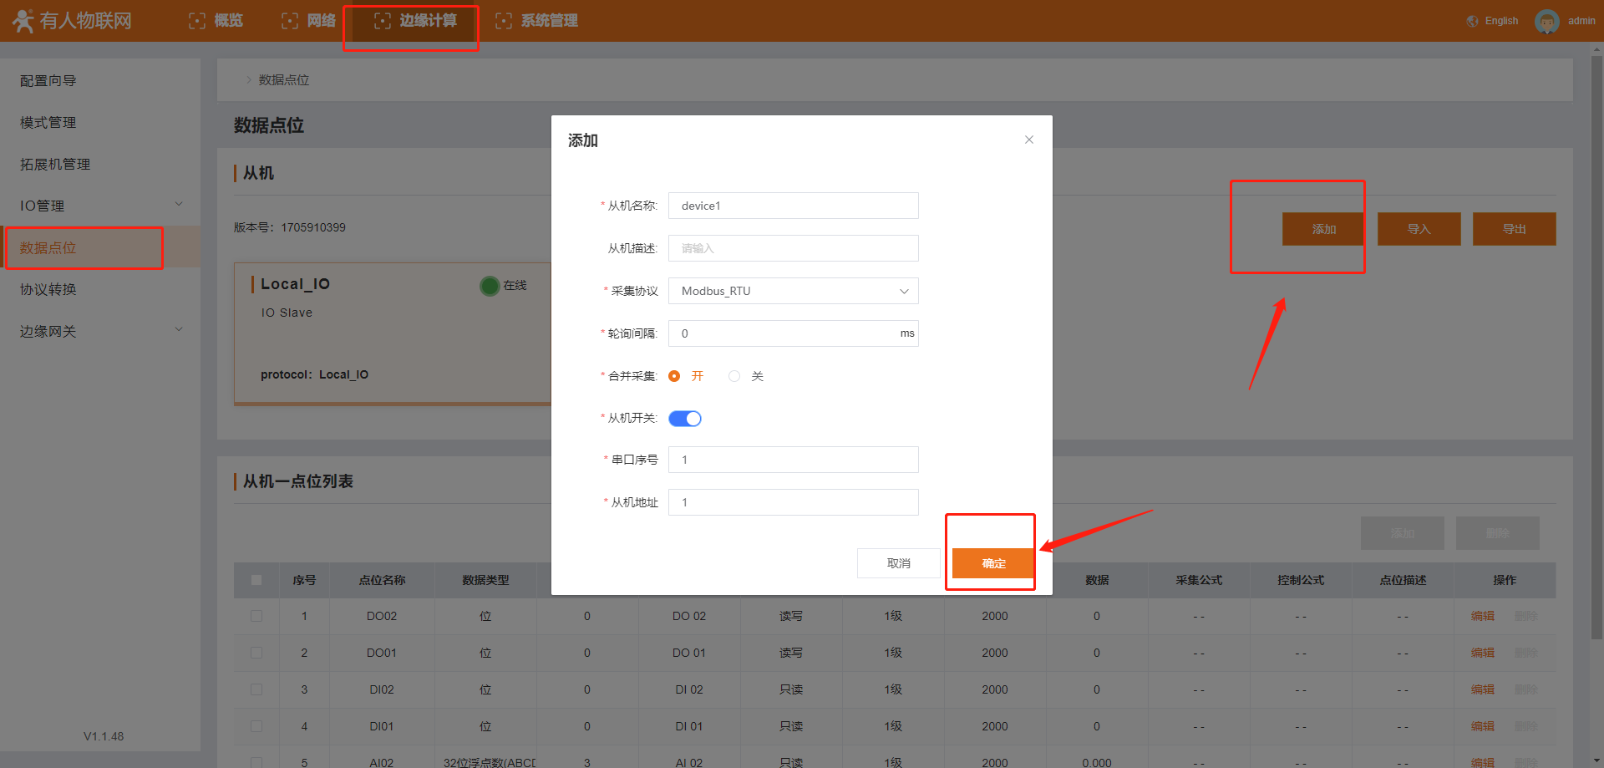Click the 从机名称 input field
Image resolution: width=1604 pixels, height=768 pixels.
point(793,206)
